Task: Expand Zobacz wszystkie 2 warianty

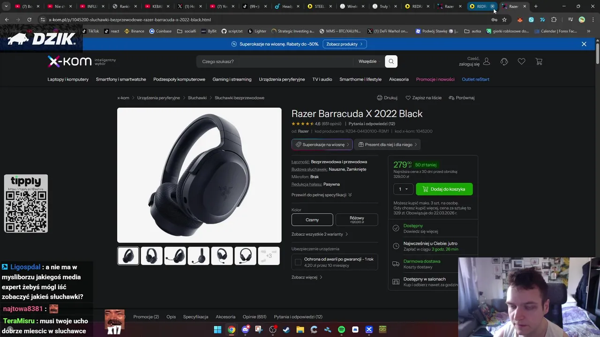Action: pyautogui.click(x=320, y=234)
